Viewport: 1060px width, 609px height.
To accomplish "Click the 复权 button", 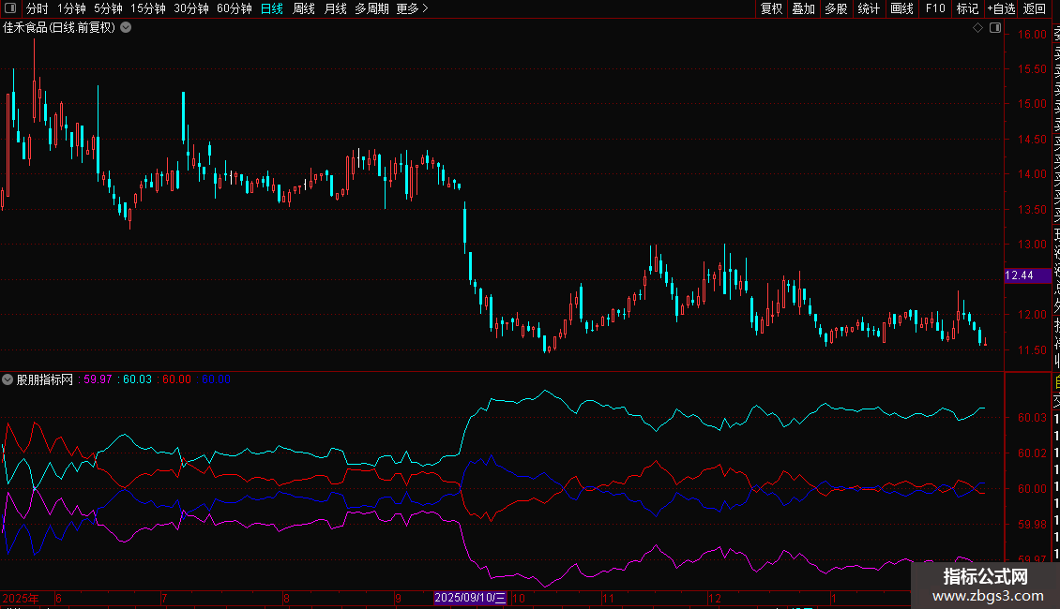I will click(x=771, y=8).
